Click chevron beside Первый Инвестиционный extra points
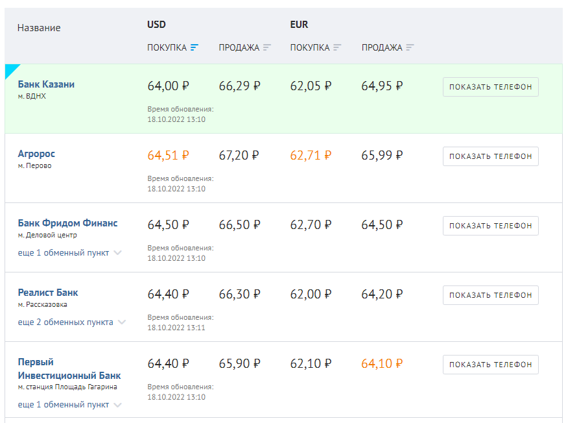Screen dimensions: 566x423 118,405
